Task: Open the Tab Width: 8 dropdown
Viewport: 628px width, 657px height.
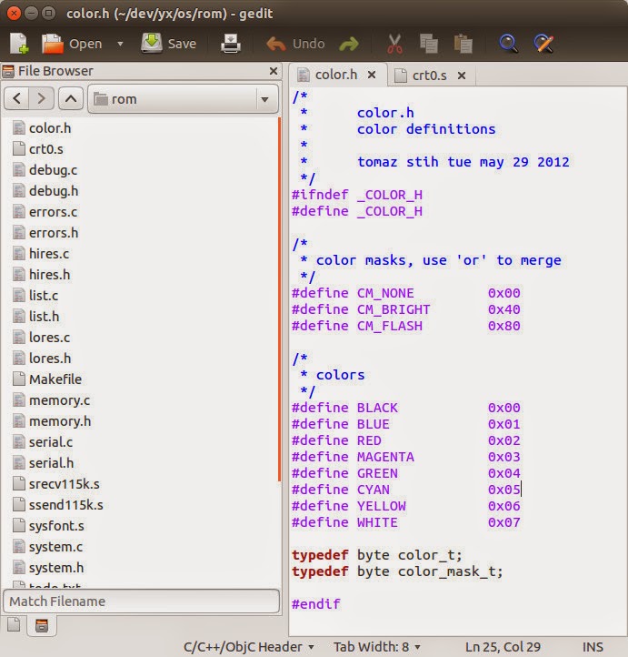Action: pos(376,647)
